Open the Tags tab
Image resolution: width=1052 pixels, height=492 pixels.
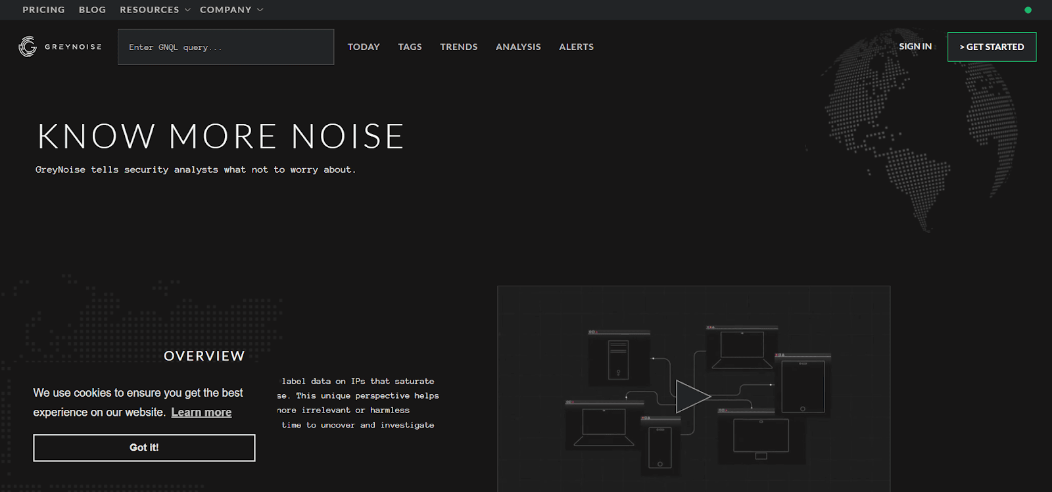pyautogui.click(x=410, y=47)
